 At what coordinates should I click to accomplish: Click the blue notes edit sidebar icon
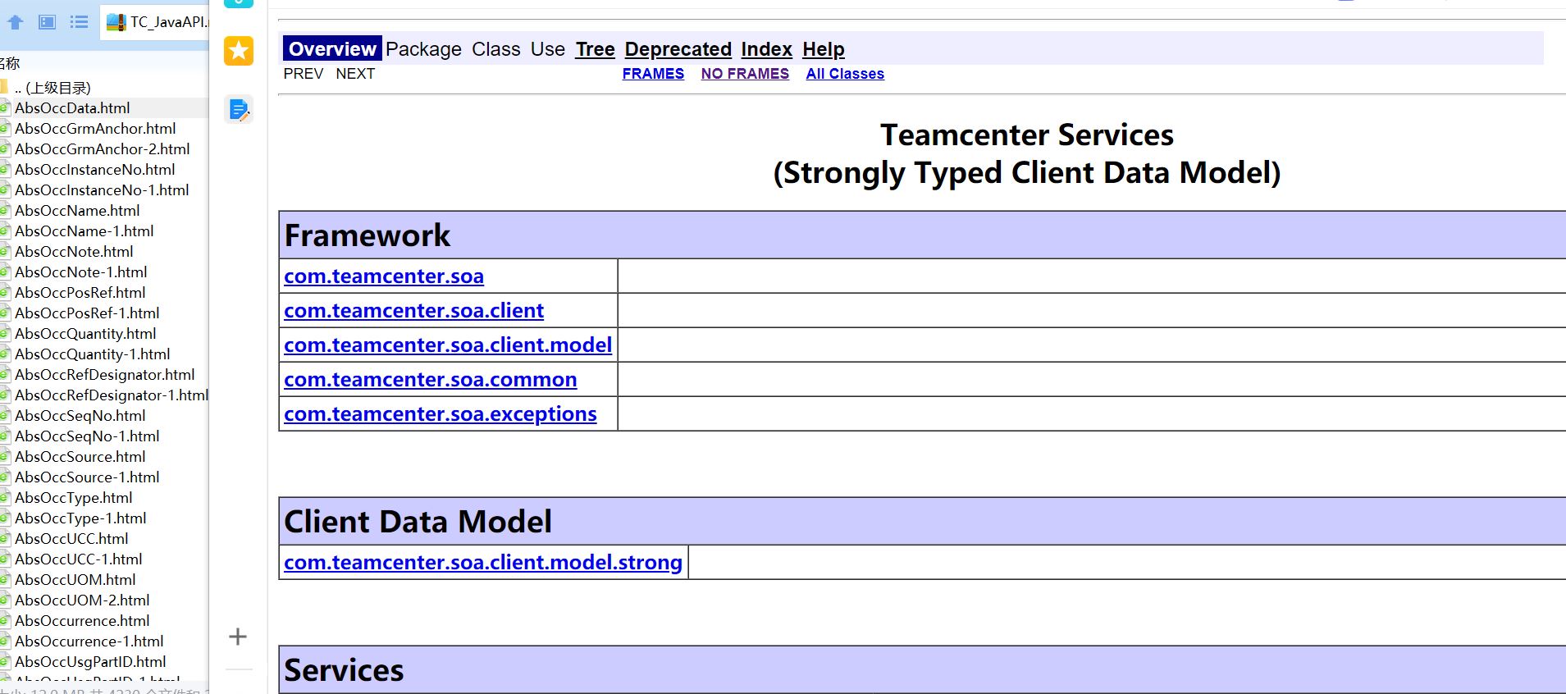(239, 109)
